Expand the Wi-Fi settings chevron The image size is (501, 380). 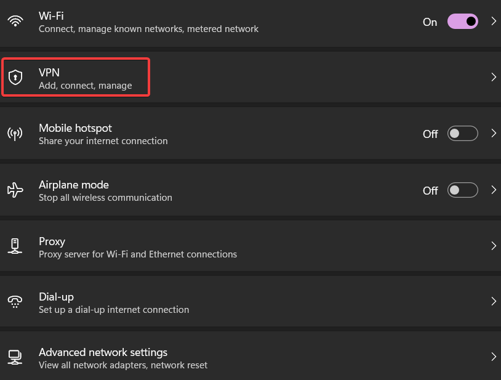[494, 21]
